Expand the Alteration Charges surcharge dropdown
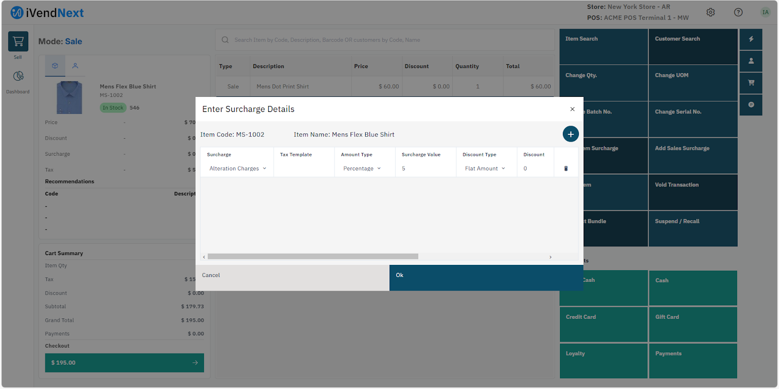Screen dimensions: 779x389 point(238,168)
